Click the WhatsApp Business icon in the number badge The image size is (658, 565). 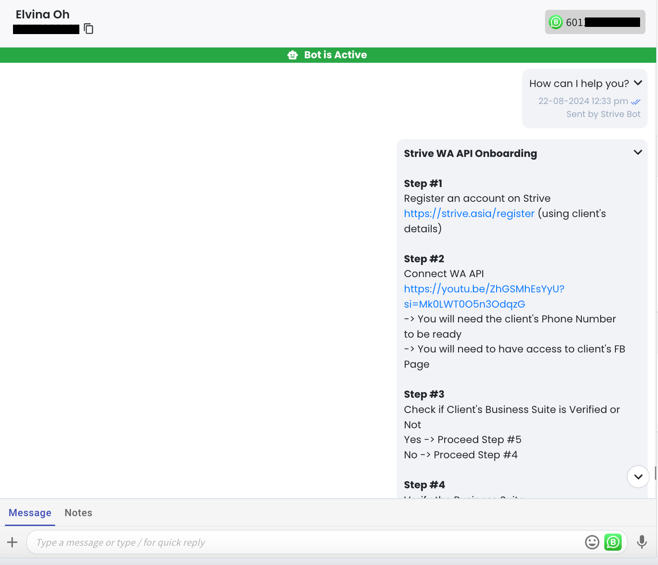pyautogui.click(x=556, y=22)
